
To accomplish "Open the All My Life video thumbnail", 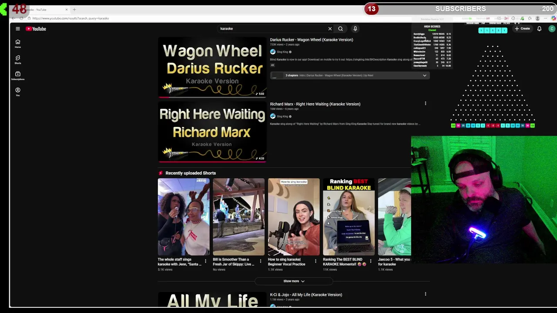I will pyautogui.click(x=212, y=300).
